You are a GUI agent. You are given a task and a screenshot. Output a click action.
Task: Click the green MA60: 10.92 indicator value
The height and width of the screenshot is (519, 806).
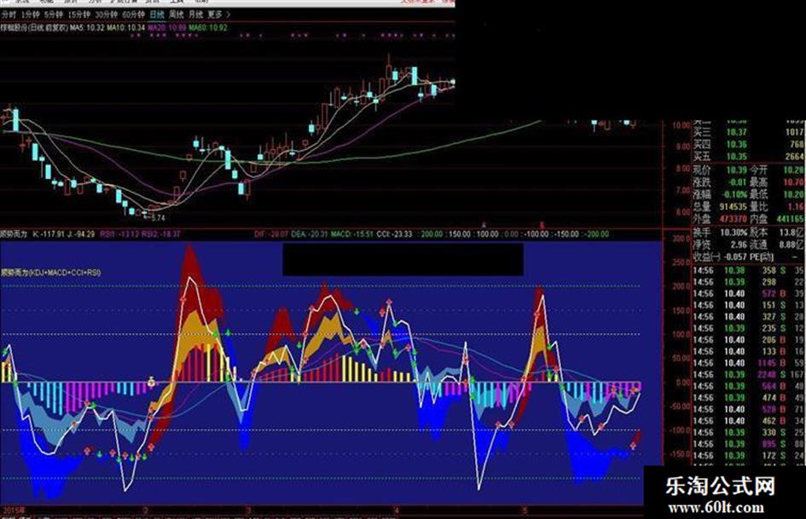tap(207, 28)
